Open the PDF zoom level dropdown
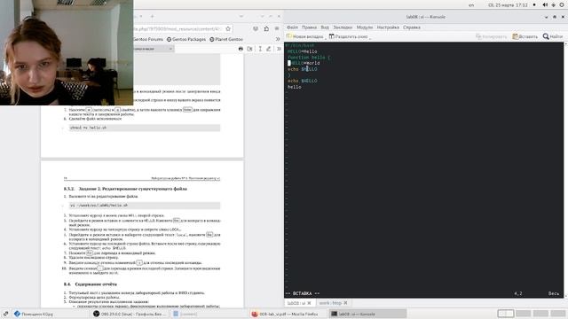This screenshot has height=319, width=568. (154, 49)
